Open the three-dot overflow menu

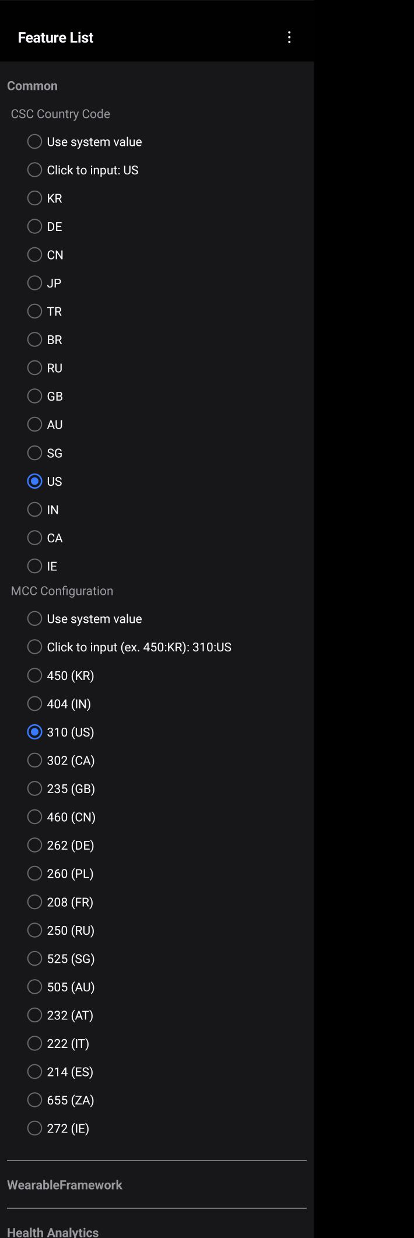click(x=289, y=37)
